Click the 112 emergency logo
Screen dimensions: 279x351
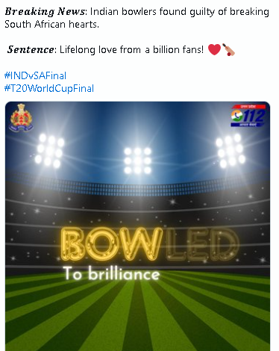tap(248, 115)
